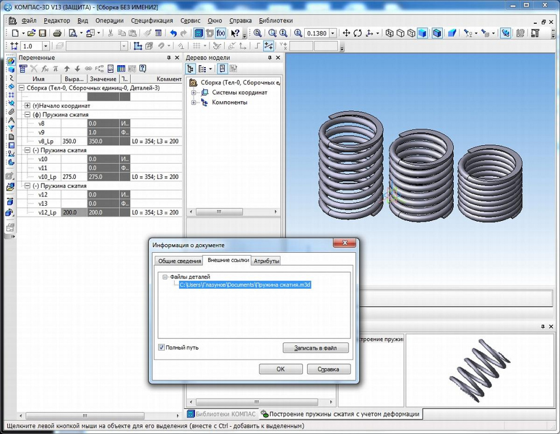The image size is (560, 434).
Task: Toggle the f(x) Variables panel icon
Action: tap(221, 34)
